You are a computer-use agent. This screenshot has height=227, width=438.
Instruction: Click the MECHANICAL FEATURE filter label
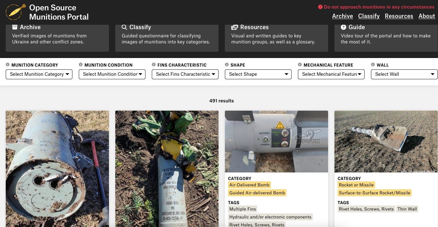coord(328,65)
